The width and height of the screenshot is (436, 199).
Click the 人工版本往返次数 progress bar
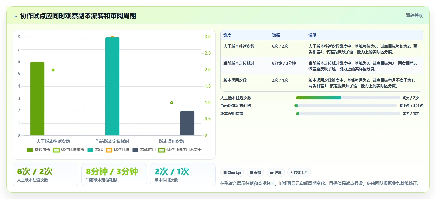point(348,98)
